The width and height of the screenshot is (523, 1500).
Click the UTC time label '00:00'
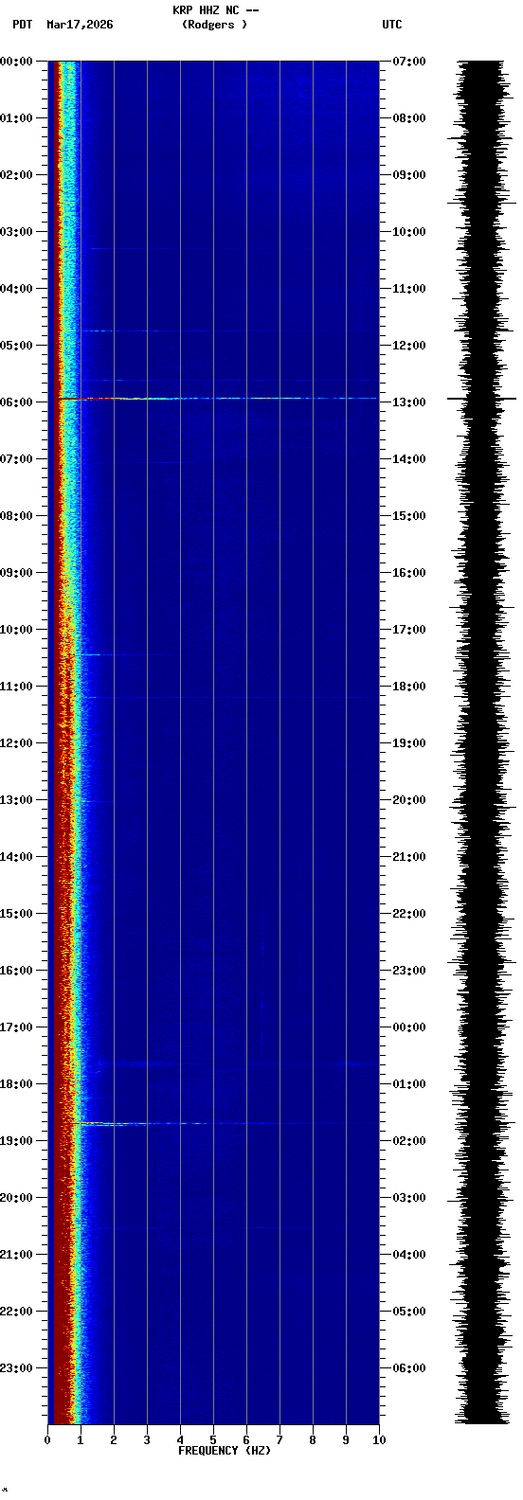[x=409, y=1027]
